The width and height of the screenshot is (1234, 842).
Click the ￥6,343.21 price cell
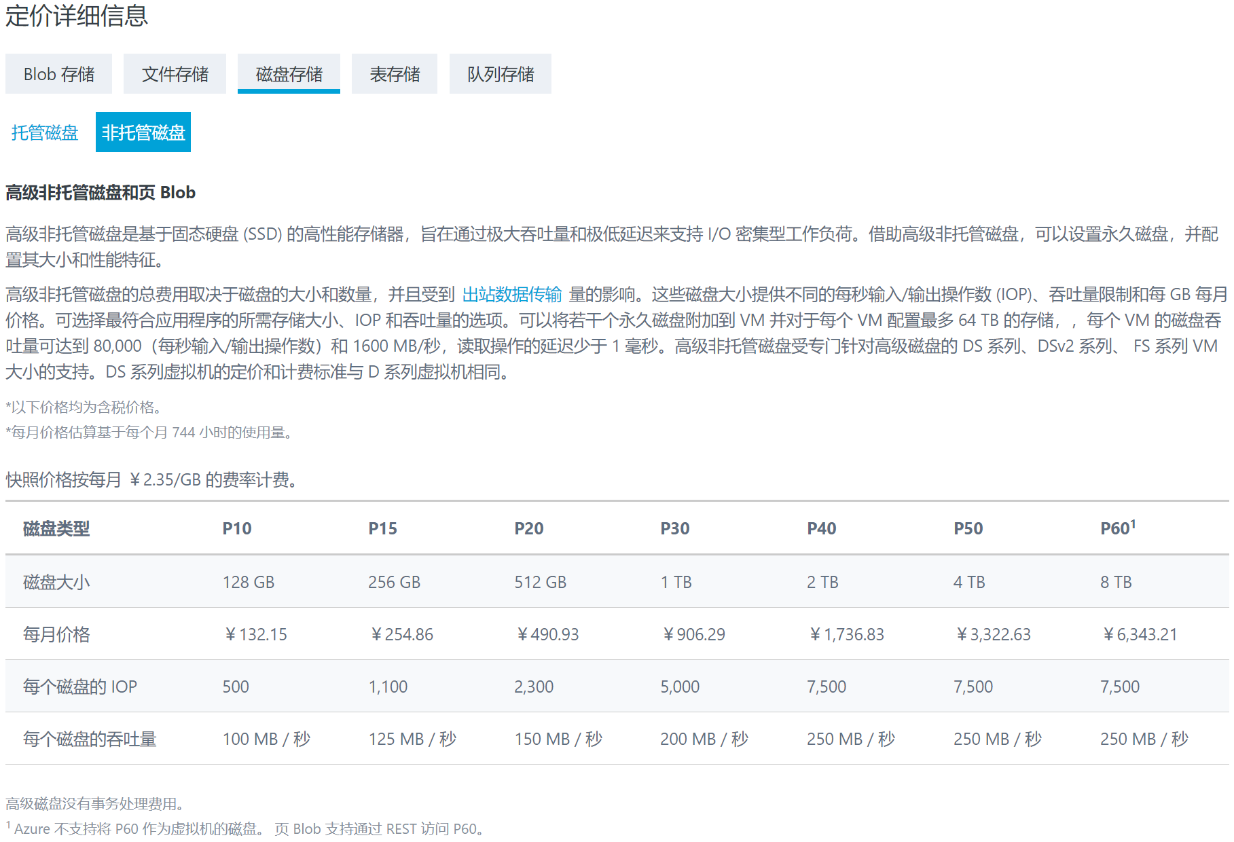tap(1140, 634)
